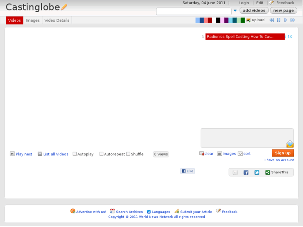Screen dimensions: 303x227
Task: Click the video search input field
Action: tap(194, 11)
